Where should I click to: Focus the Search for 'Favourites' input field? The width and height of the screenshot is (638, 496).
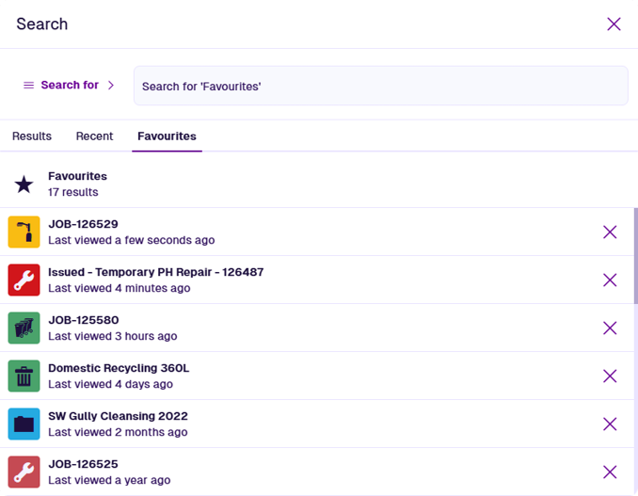pyautogui.click(x=381, y=86)
